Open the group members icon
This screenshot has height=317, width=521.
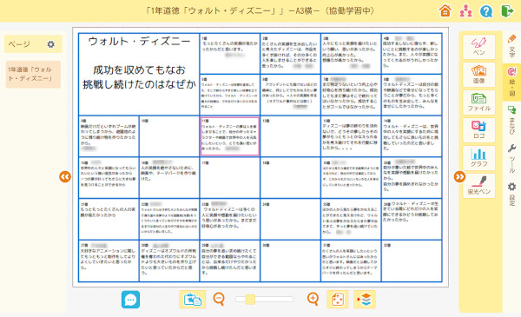coord(465,11)
